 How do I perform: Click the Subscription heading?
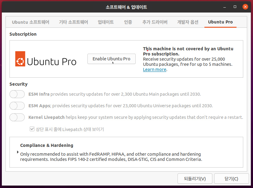(x=23, y=34)
